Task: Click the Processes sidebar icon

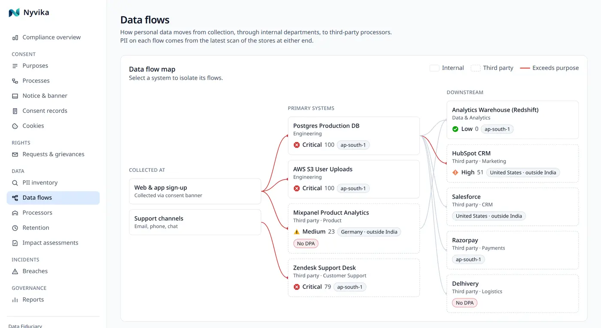Action: click(15, 81)
